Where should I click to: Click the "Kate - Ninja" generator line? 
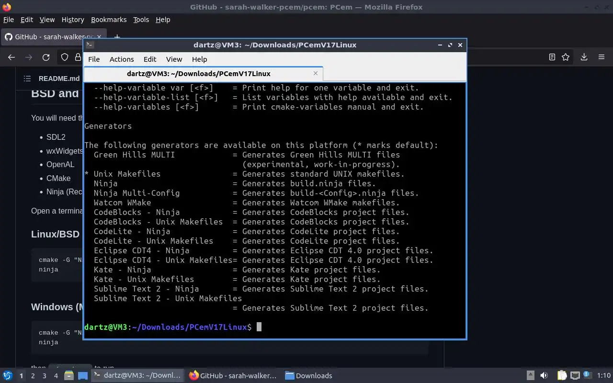pyautogui.click(x=237, y=270)
